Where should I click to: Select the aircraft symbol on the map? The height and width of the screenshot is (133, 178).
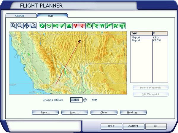point(80,41)
